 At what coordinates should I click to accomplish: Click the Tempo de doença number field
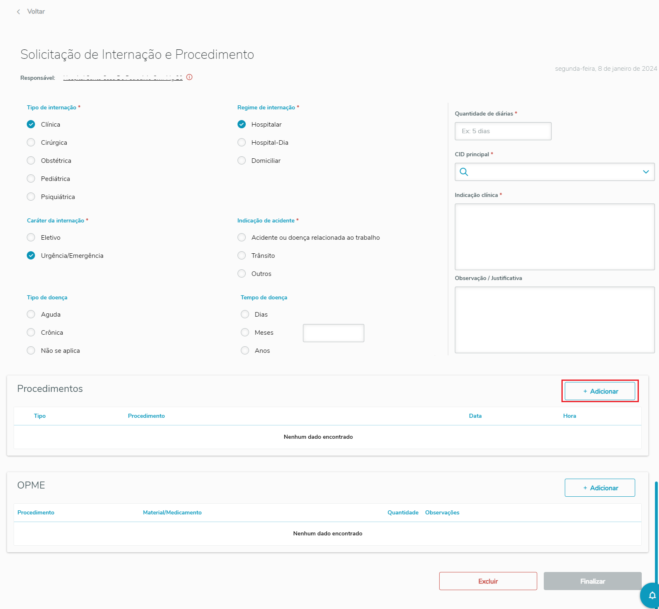click(333, 333)
